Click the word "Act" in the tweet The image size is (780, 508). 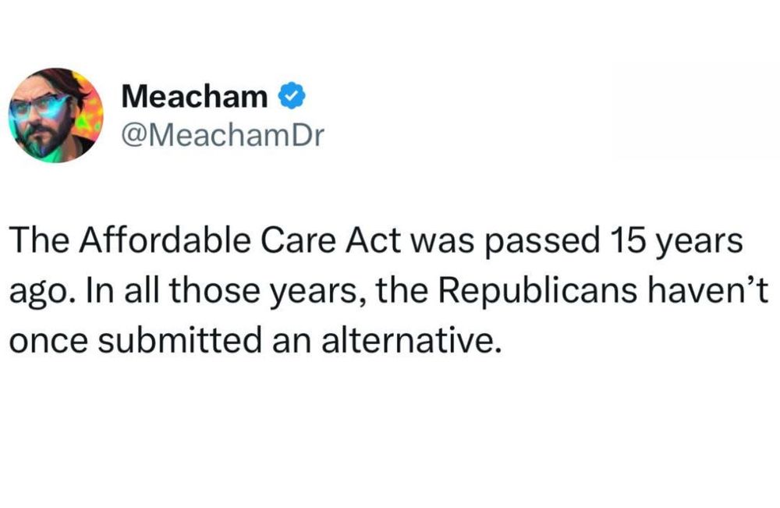coord(374,240)
